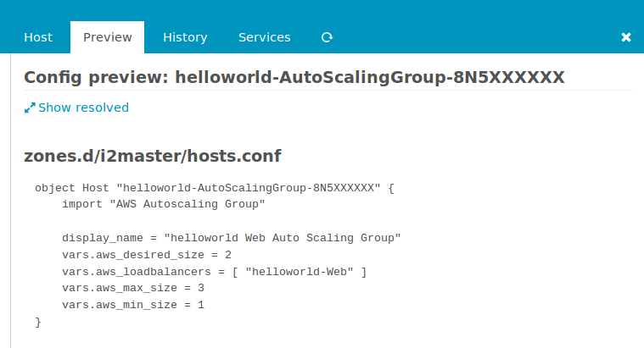Click the expand arrows icon beside Show resolved
This screenshot has width=644, height=348.
[30, 108]
